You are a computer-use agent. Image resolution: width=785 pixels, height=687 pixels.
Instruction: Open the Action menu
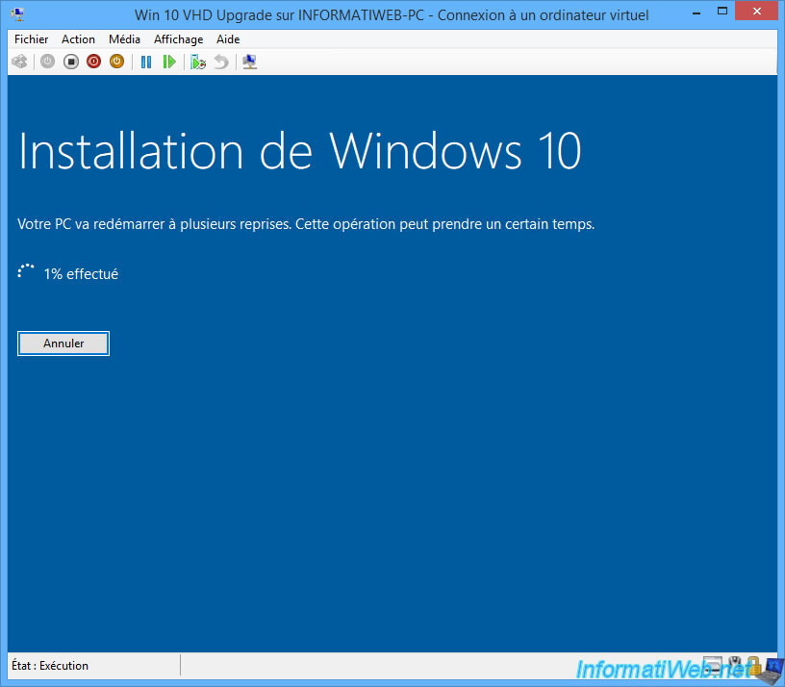(x=78, y=39)
